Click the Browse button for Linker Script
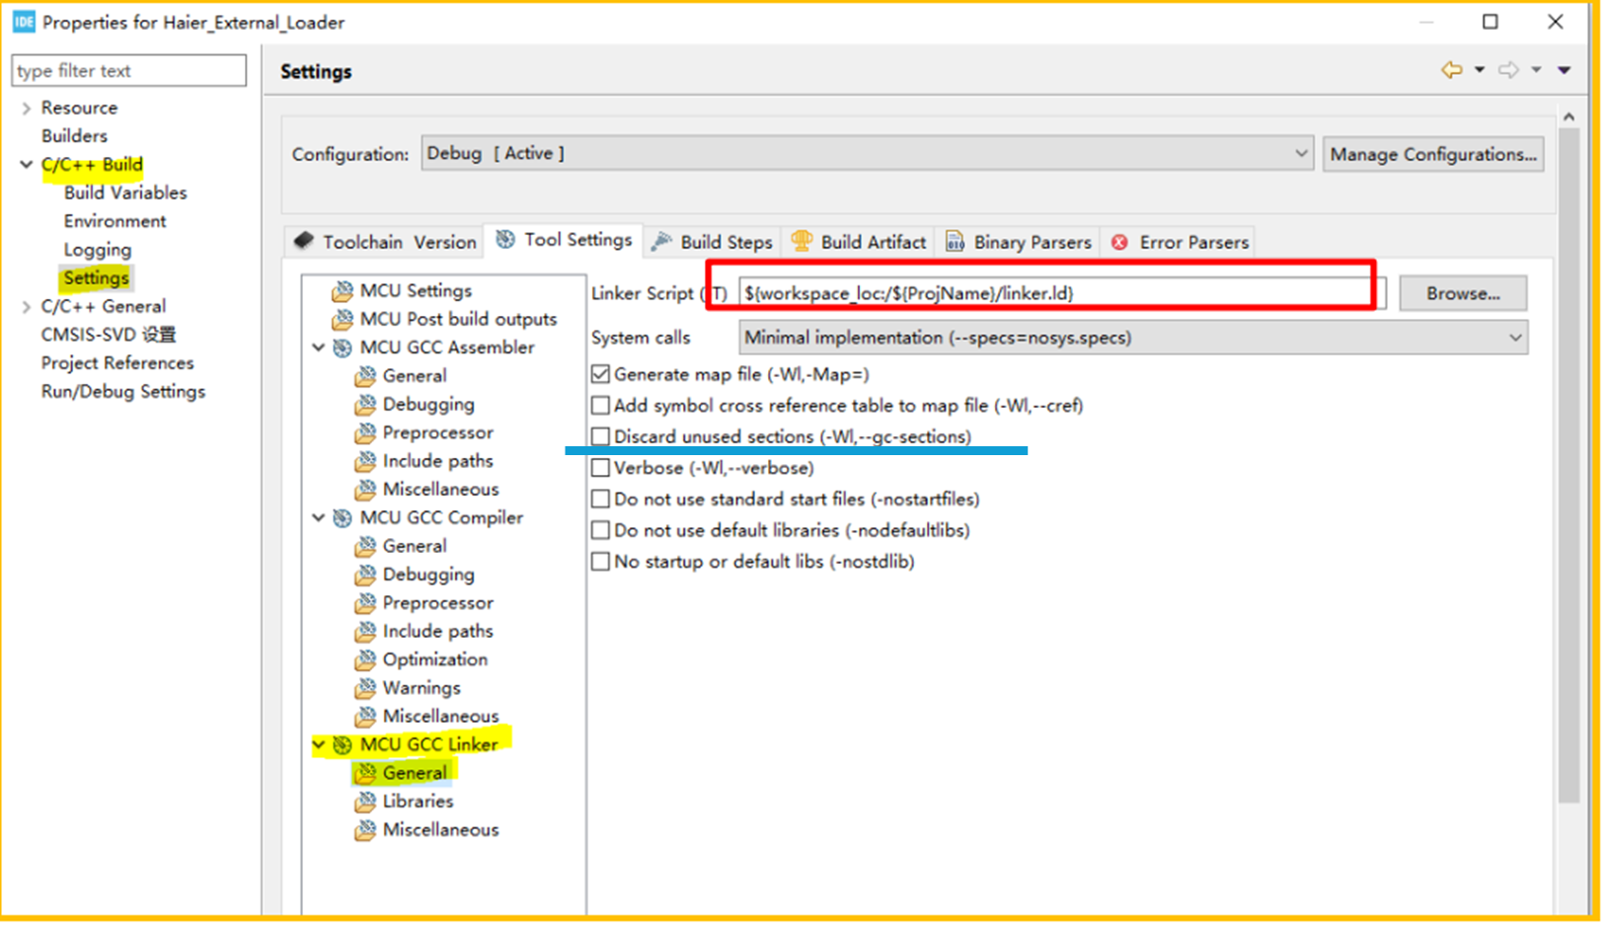The width and height of the screenshot is (1611, 929). click(1463, 292)
